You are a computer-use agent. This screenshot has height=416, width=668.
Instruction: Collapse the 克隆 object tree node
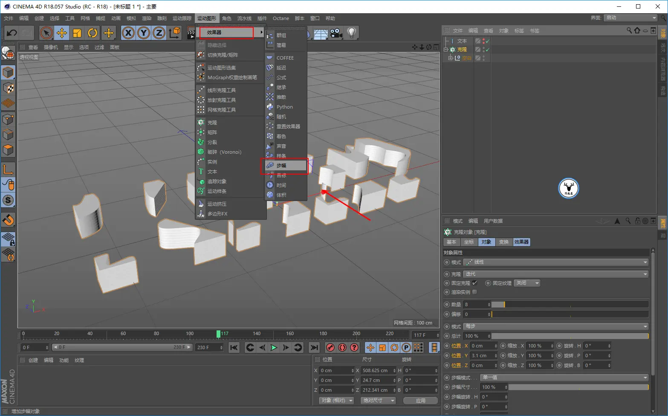[x=446, y=50]
